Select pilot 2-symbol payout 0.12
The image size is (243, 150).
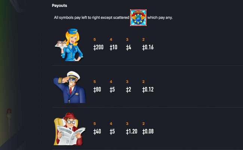click(148, 90)
